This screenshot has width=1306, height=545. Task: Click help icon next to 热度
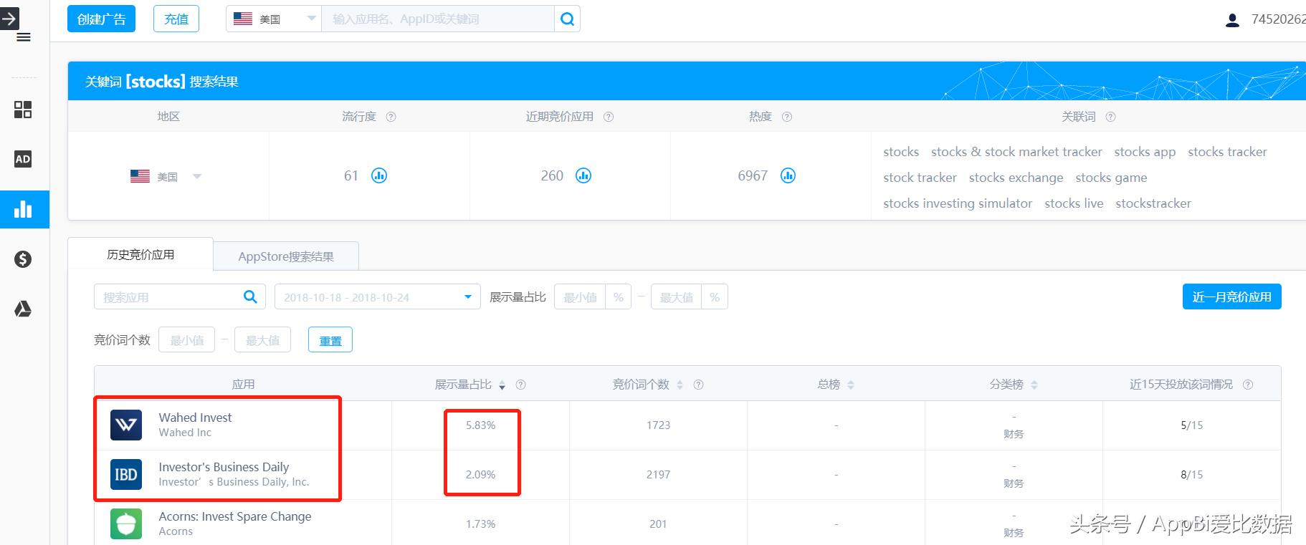coord(787,117)
